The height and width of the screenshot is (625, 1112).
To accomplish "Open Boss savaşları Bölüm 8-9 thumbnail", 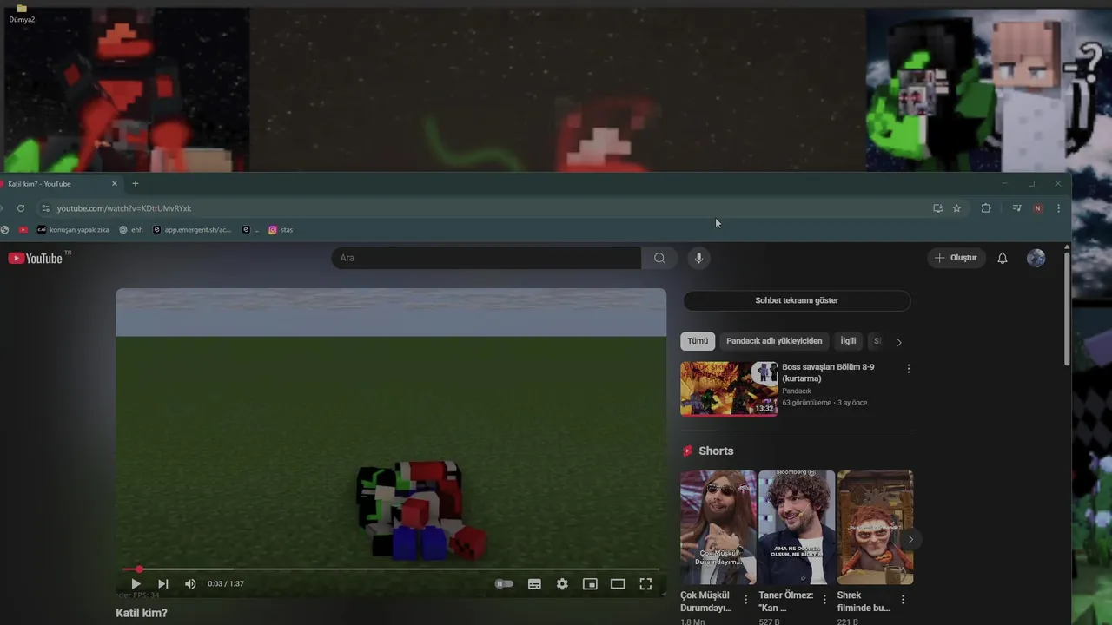I will pyautogui.click(x=729, y=389).
